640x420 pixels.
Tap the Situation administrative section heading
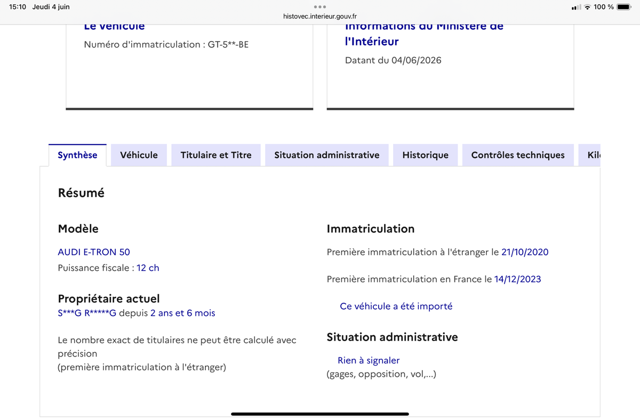coord(392,337)
